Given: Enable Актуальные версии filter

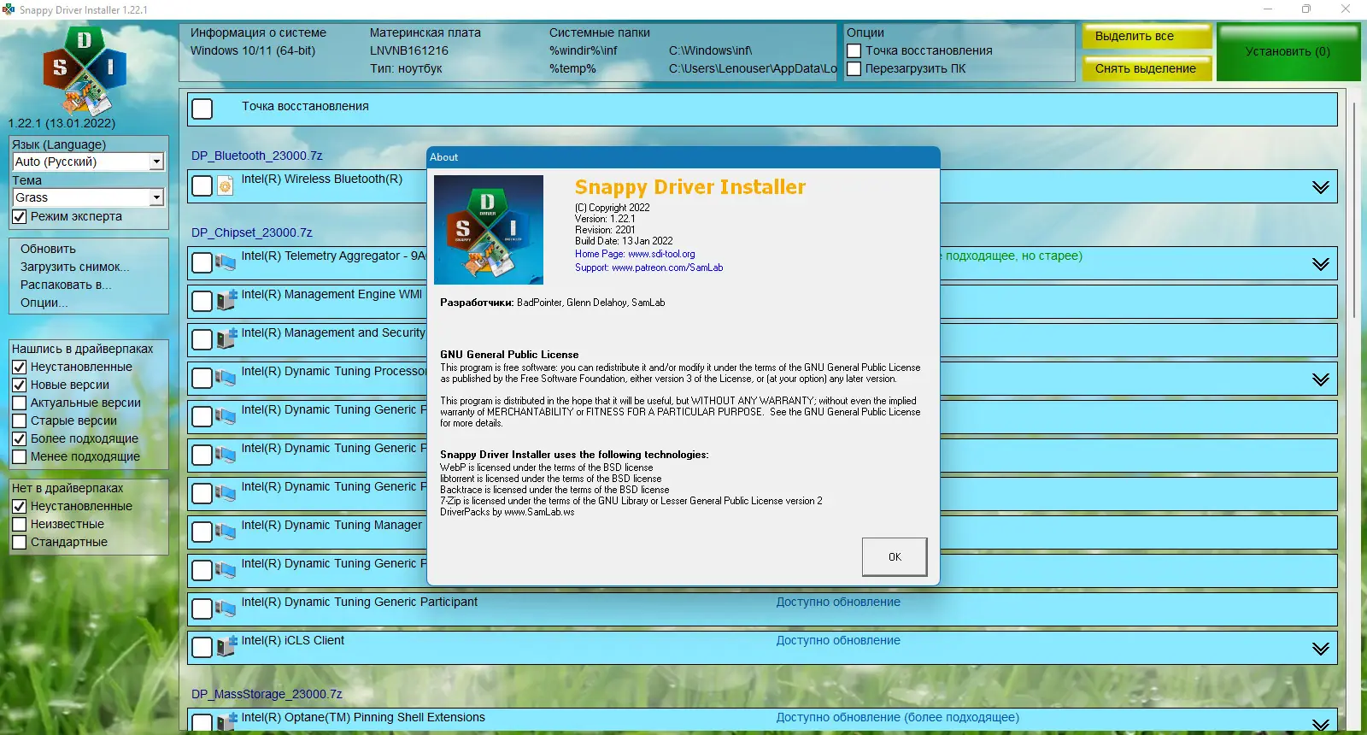Looking at the screenshot, I should (19, 403).
